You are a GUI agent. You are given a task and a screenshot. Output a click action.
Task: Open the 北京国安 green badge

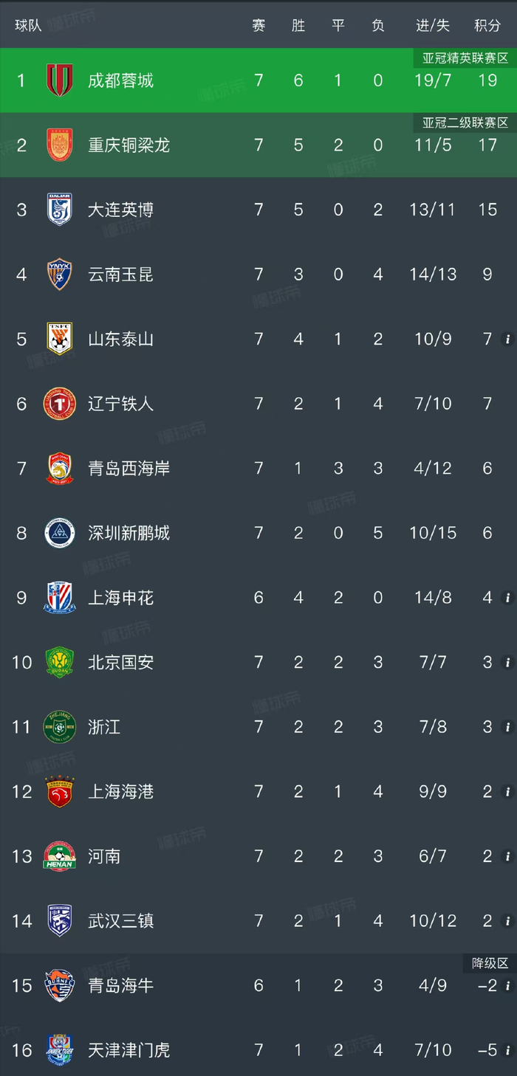[59, 662]
